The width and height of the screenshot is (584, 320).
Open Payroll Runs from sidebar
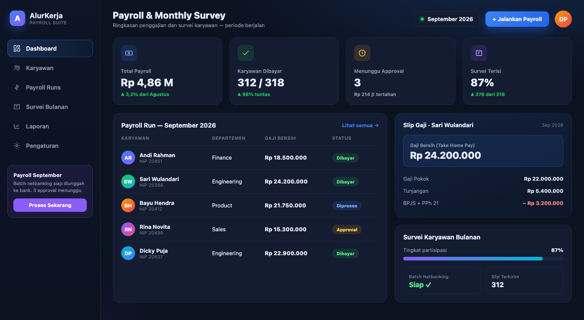pos(50,87)
